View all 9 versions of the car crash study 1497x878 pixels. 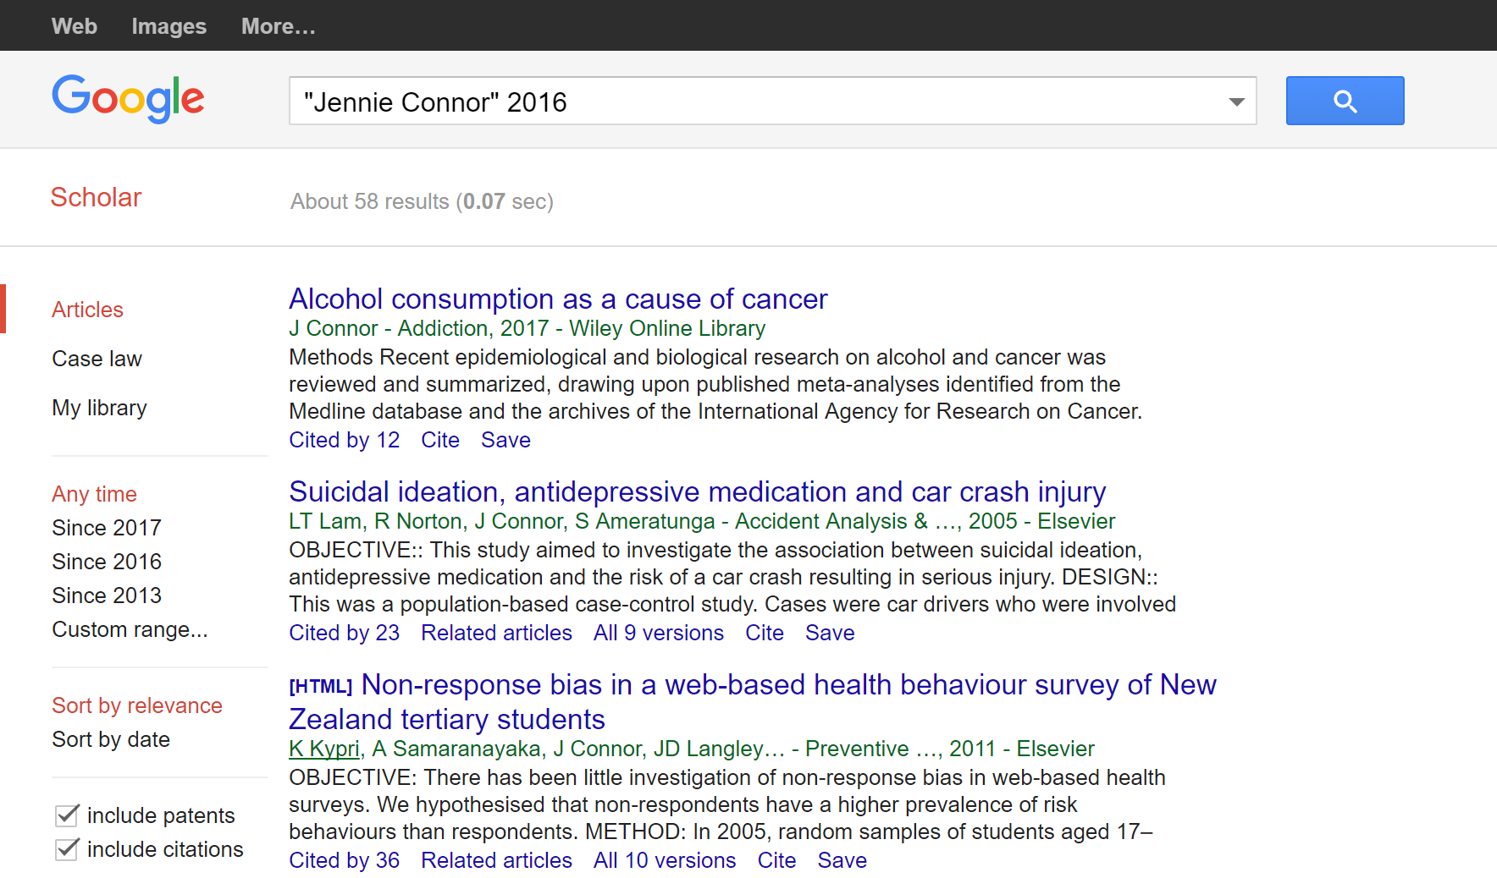coord(658,632)
